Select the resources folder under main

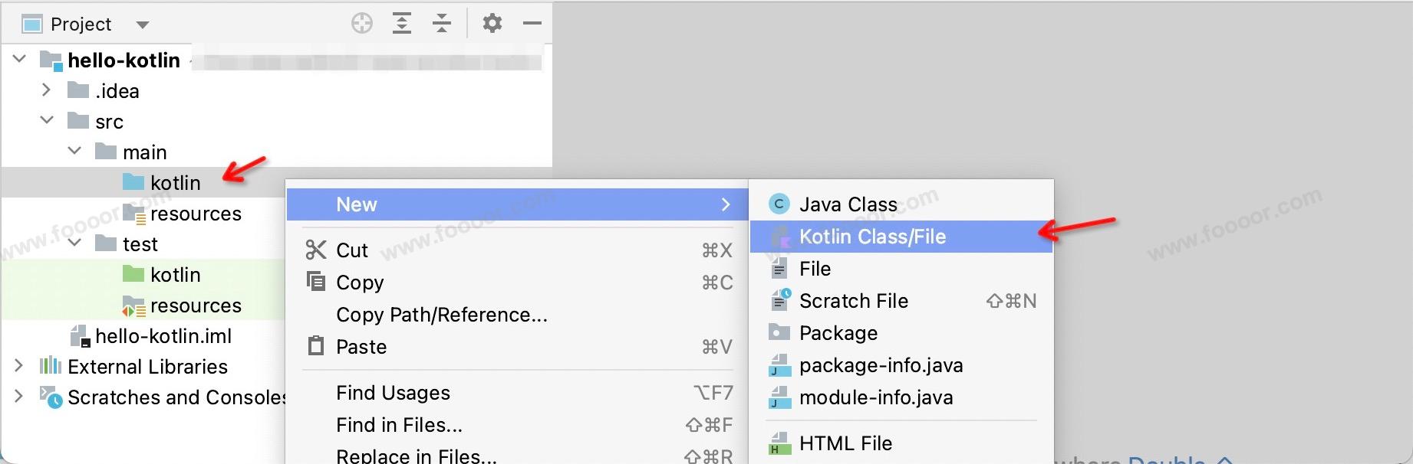click(x=195, y=214)
